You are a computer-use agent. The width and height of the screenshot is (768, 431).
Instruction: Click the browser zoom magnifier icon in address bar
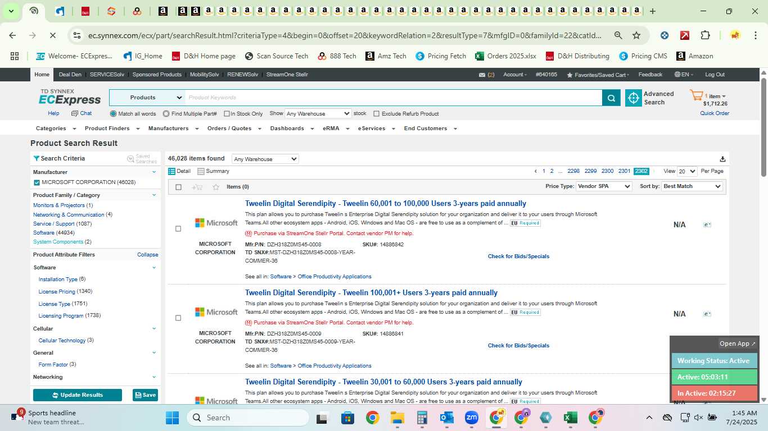point(618,35)
